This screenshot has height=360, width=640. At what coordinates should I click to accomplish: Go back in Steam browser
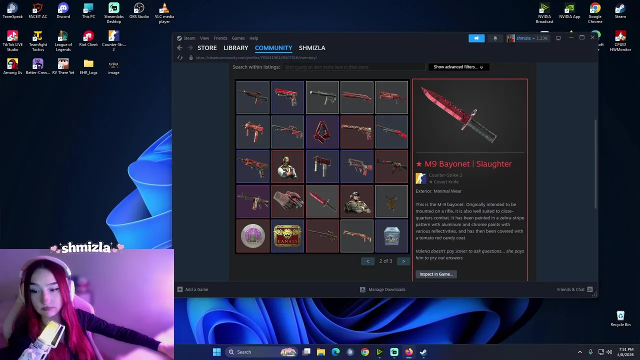pos(179,48)
